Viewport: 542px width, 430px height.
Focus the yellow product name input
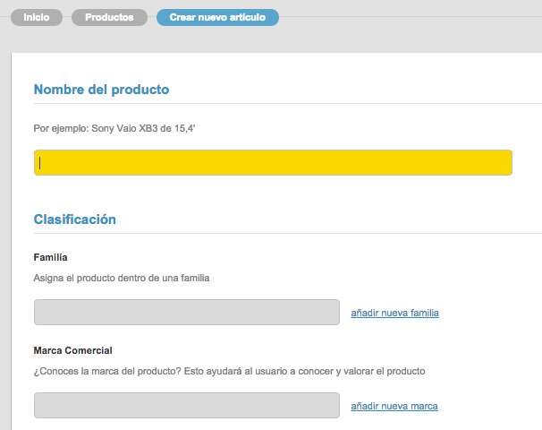click(273, 163)
